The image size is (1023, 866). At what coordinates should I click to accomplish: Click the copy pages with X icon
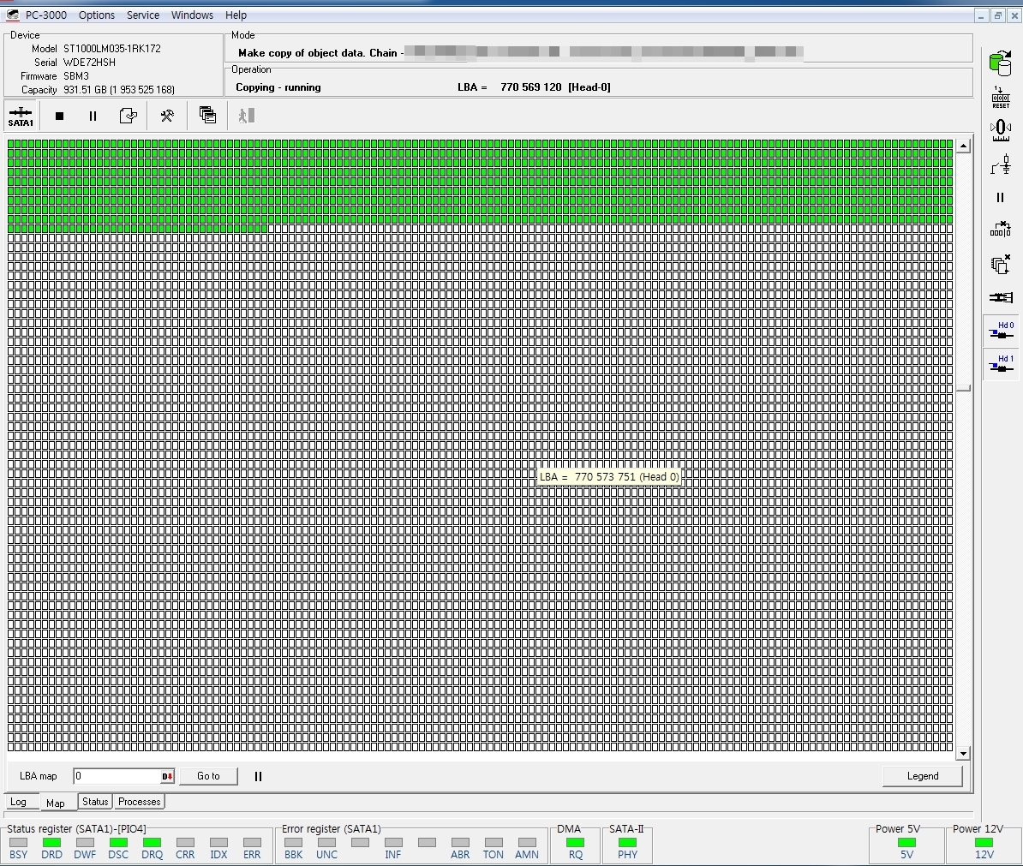[1000, 264]
